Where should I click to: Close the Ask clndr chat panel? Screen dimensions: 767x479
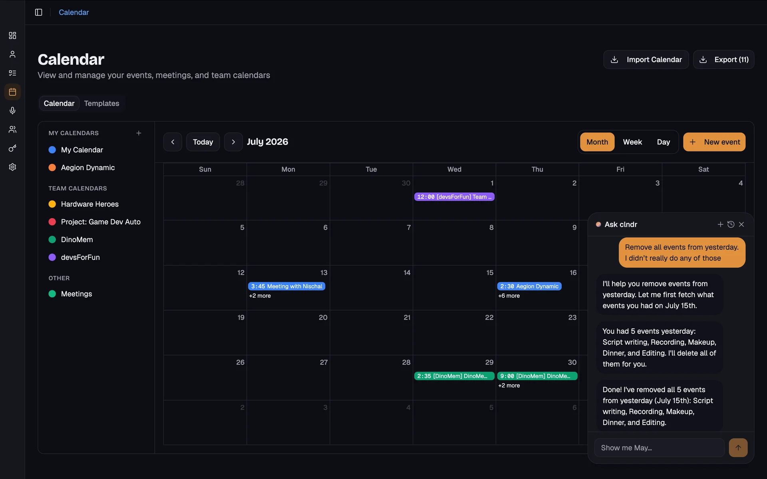click(741, 225)
